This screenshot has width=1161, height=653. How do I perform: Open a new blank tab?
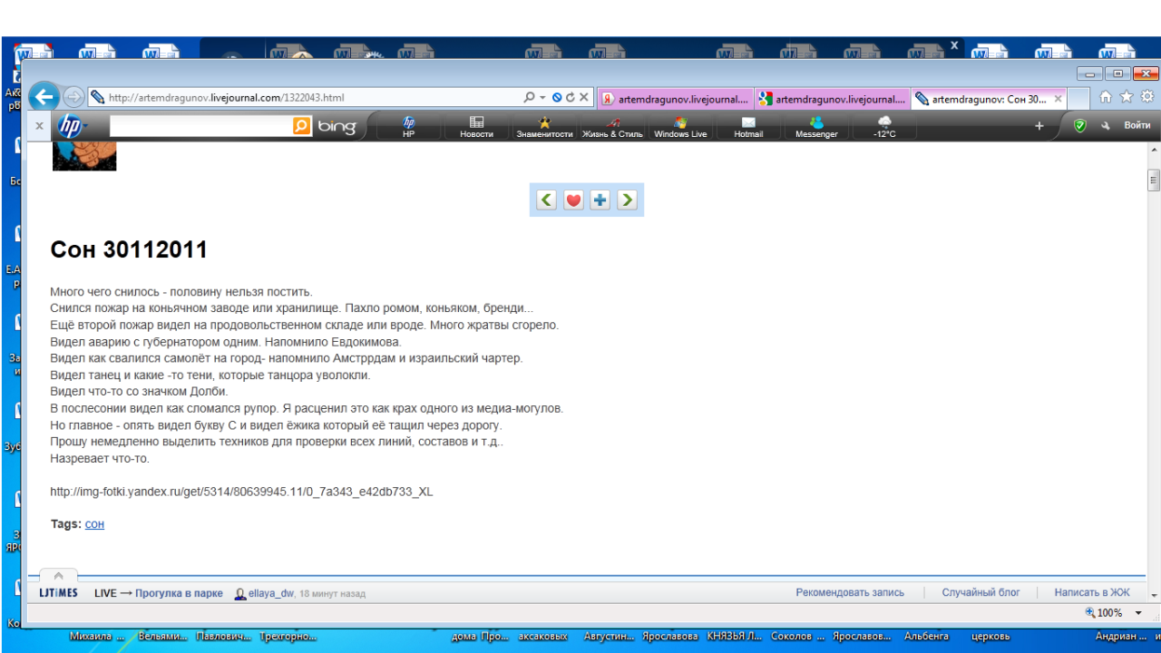1078,99
